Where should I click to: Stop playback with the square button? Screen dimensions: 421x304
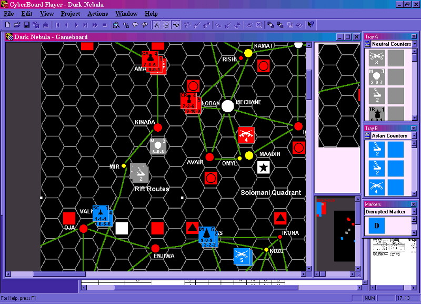click(x=104, y=25)
